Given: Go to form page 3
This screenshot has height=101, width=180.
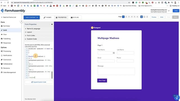Looking at the screenshot, I should pos(129,17).
